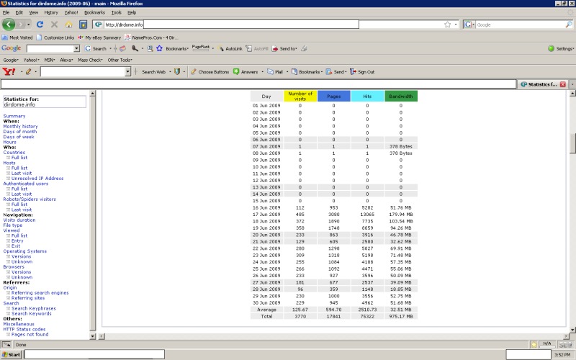Image resolution: width=576 pixels, height=360 pixels.
Task: Click the green Settings icon on Google toolbar
Action: (x=551, y=48)
